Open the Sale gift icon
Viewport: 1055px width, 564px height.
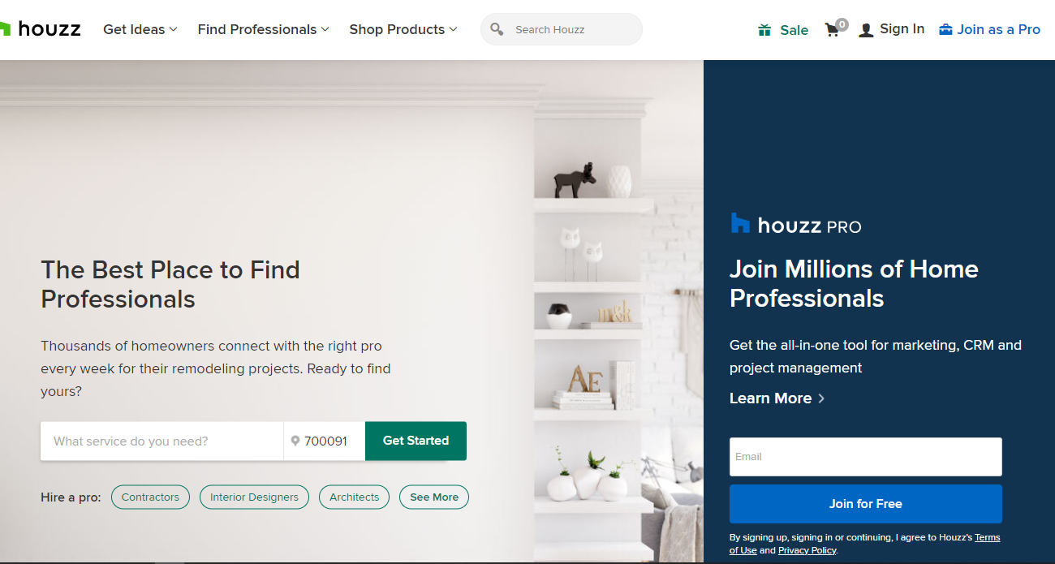[764, 30]
